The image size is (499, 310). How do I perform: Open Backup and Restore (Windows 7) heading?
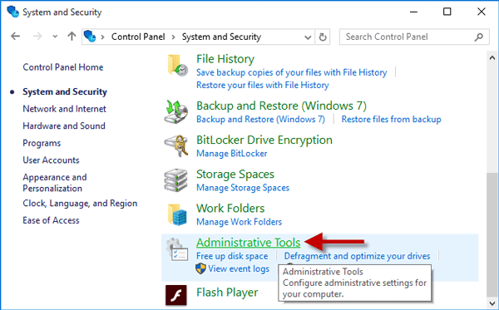click(x=281, y=106)
